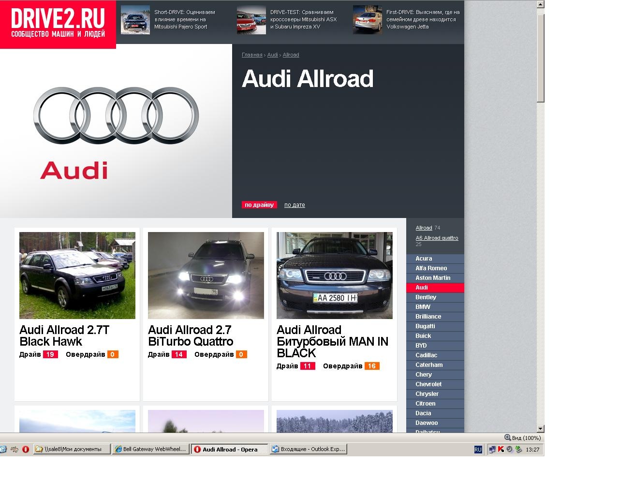This screenshot has width=619, height=495.
Task: Launch Internet Explorer from quick launch
Action: click(x=2, y=449)
